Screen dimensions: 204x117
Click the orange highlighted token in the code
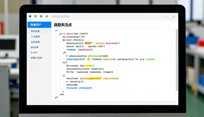(88, 43)
